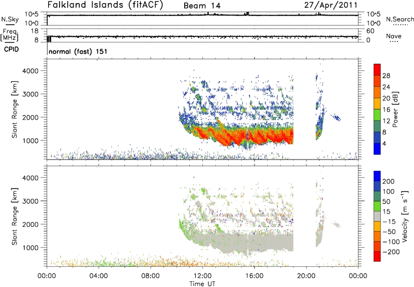Click the 'Time UT' axis label
This screenshot has width=414, height=287.
click(202, 283)
